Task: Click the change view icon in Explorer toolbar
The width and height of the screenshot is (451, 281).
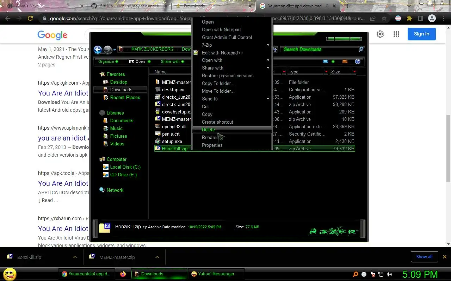Action: click(326, 61)
